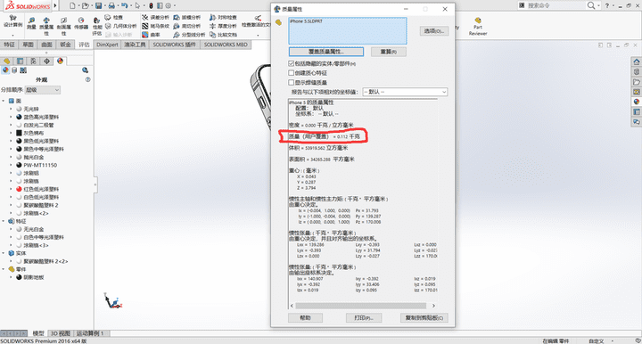The height and width of the screenshot is (344, 642).
Task: Enable 创建质心特征 checkbox
Action: (291, 73)
